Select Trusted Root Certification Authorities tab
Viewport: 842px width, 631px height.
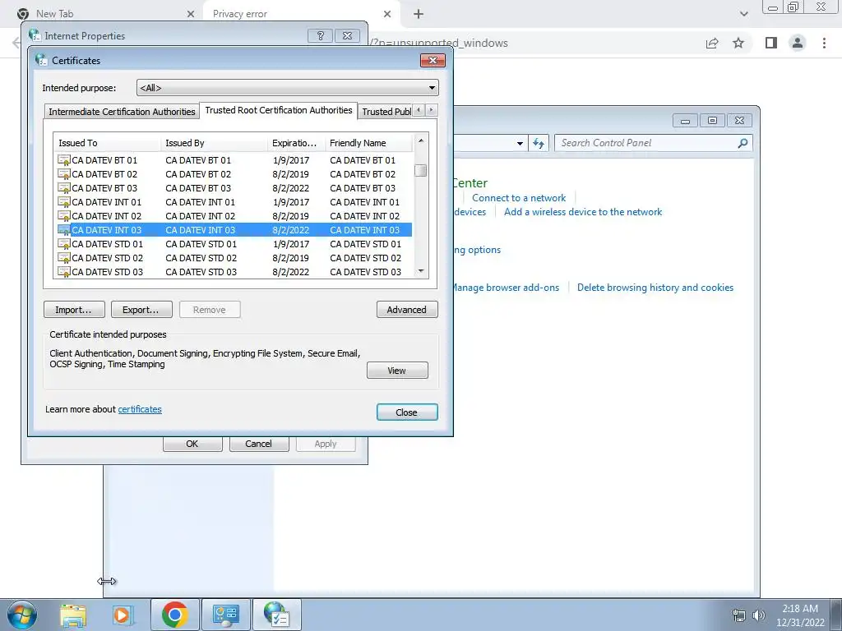(279, 110)
